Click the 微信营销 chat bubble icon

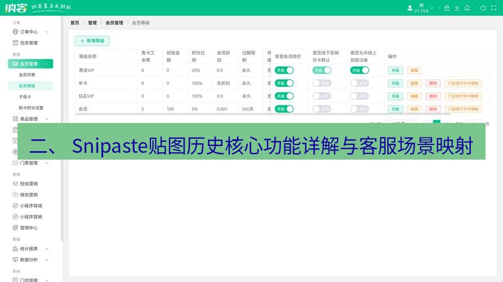(x=15, y=195)
